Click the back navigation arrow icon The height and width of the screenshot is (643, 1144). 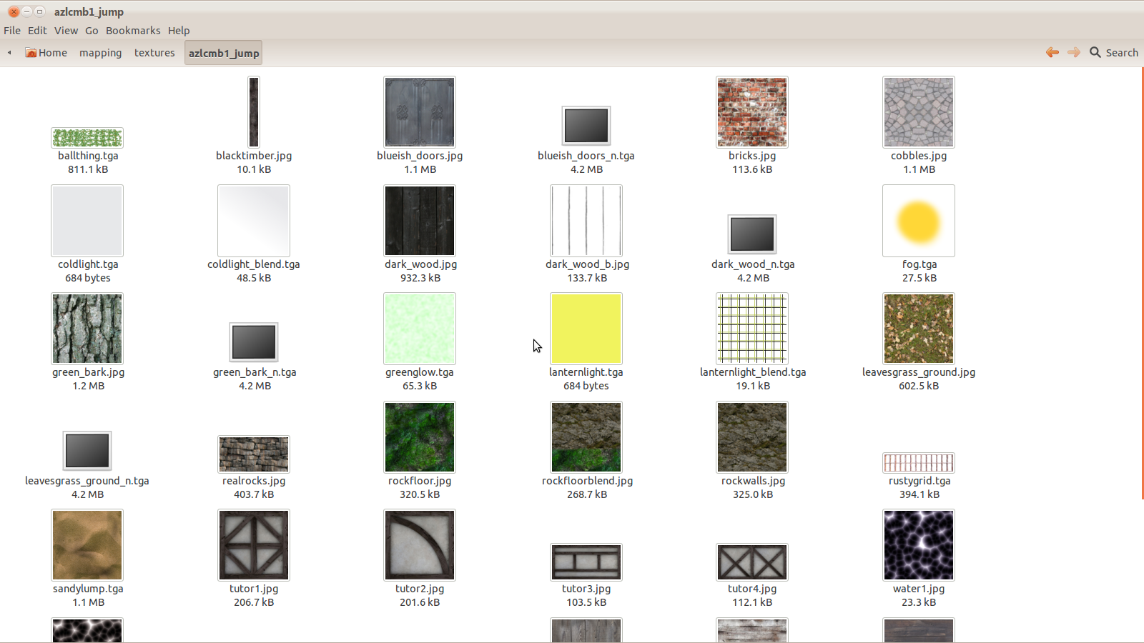(1052, 52)
